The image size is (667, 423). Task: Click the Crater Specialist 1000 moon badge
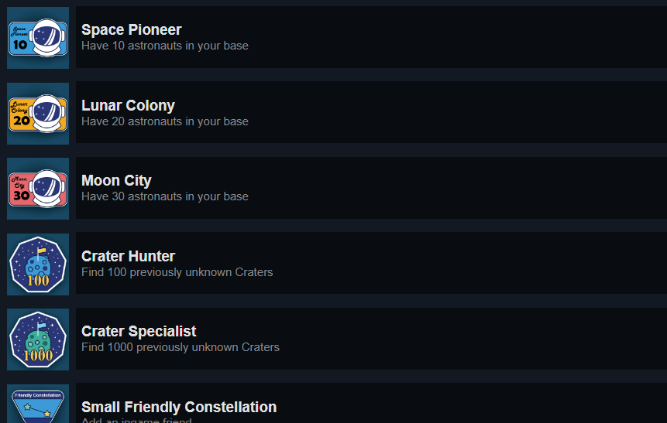click(x=38, y=339)
